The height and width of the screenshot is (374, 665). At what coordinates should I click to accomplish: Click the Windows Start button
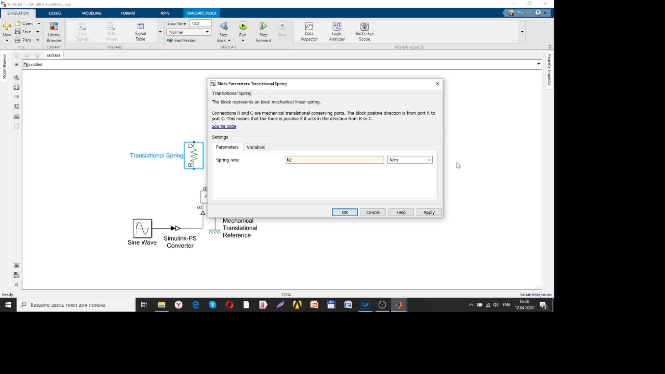8,305
